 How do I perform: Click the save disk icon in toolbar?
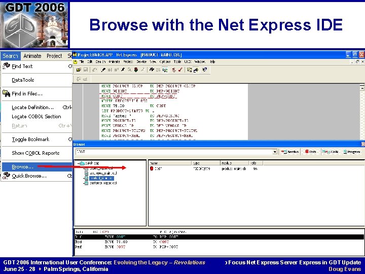pos(86,70)
